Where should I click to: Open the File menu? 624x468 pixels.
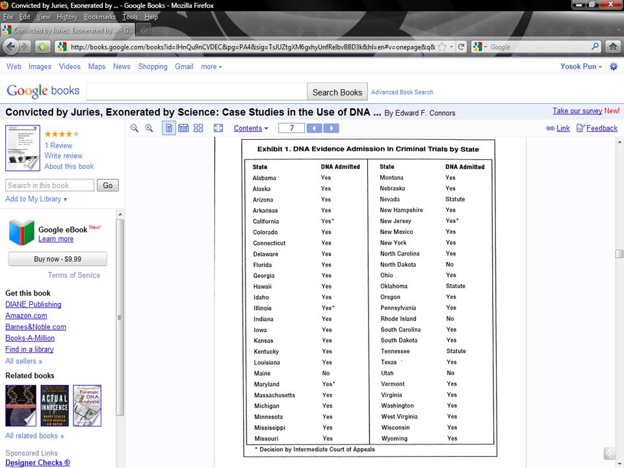(8, 17)
